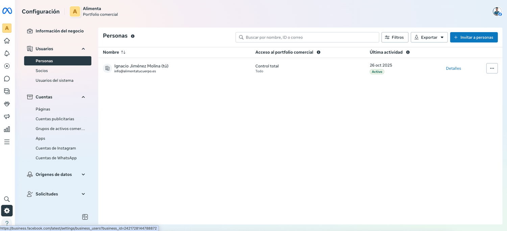Collapse the Usuarios section chevron
The height and width of the screenshot is (231, 507).
83,49
